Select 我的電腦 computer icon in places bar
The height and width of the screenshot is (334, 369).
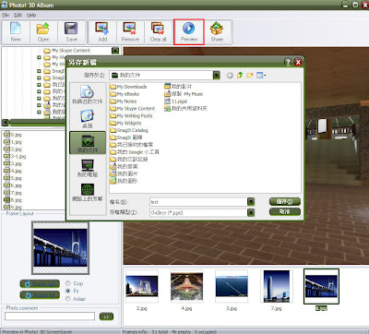coord(88,168)
